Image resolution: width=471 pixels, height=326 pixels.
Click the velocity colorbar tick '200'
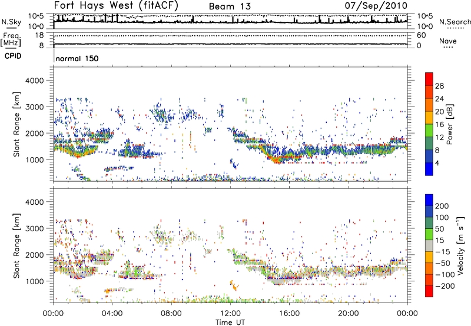point(442,206)
